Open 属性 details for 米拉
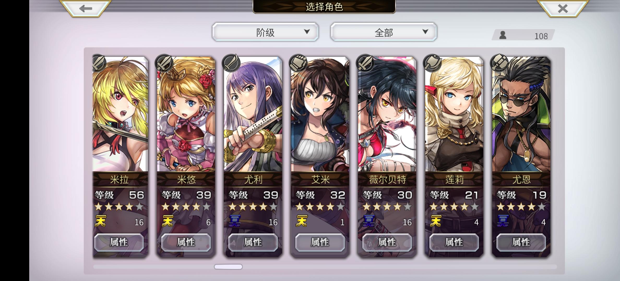Viewport: 620px width, 281px height. pyautogui.click(x=119, y=242)
